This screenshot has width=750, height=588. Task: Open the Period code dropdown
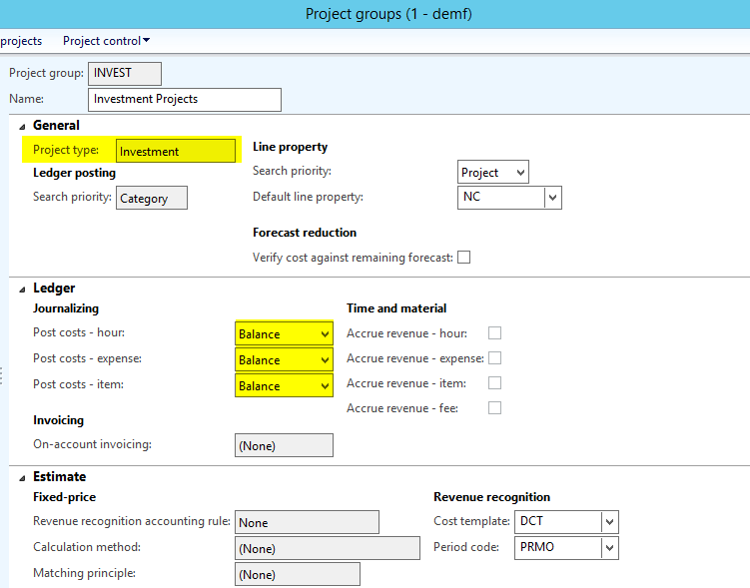pyautogui.click(x=609, y=548)
